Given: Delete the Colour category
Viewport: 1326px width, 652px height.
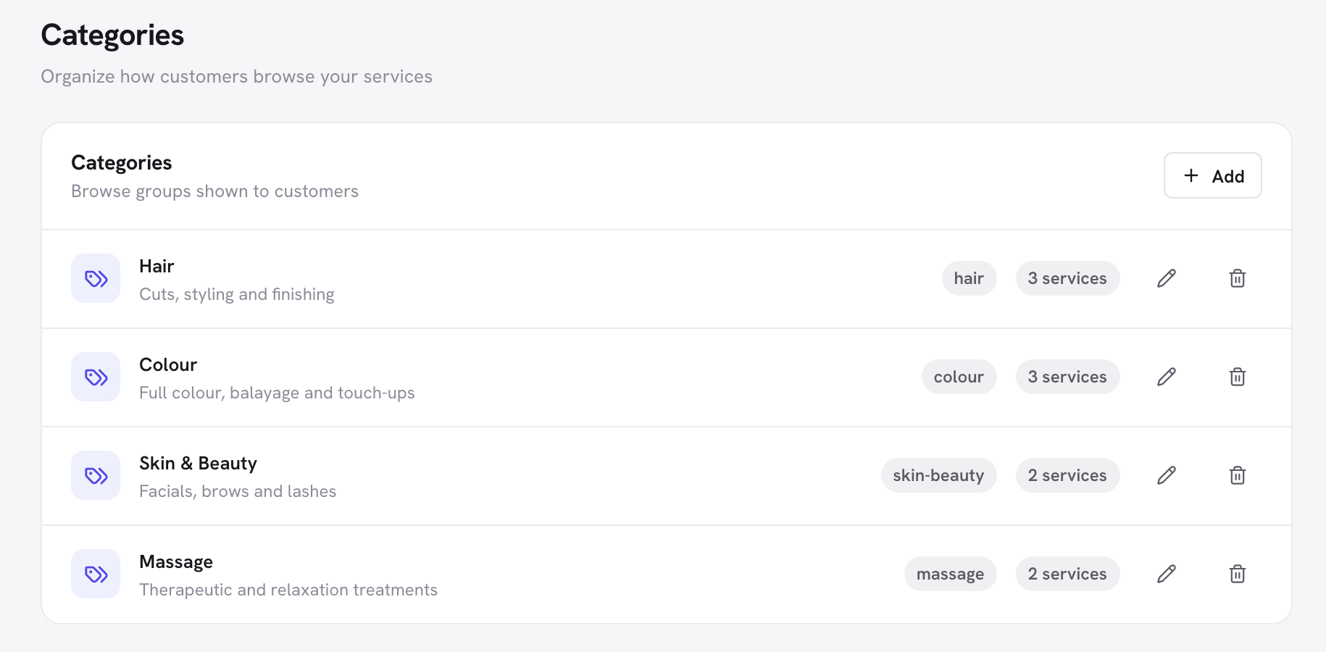Looking at the screenshot, I should point(1238,377).
